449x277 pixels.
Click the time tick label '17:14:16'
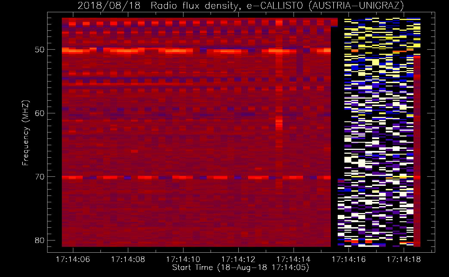(349, 260)
